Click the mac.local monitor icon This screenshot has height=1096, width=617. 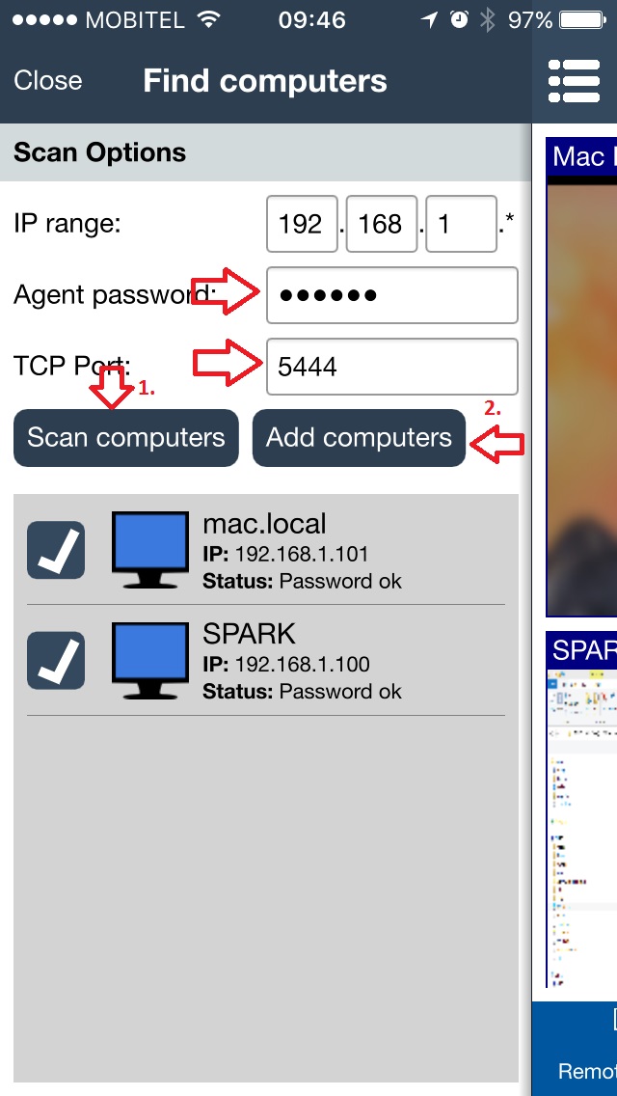click(x=150, y=549)
